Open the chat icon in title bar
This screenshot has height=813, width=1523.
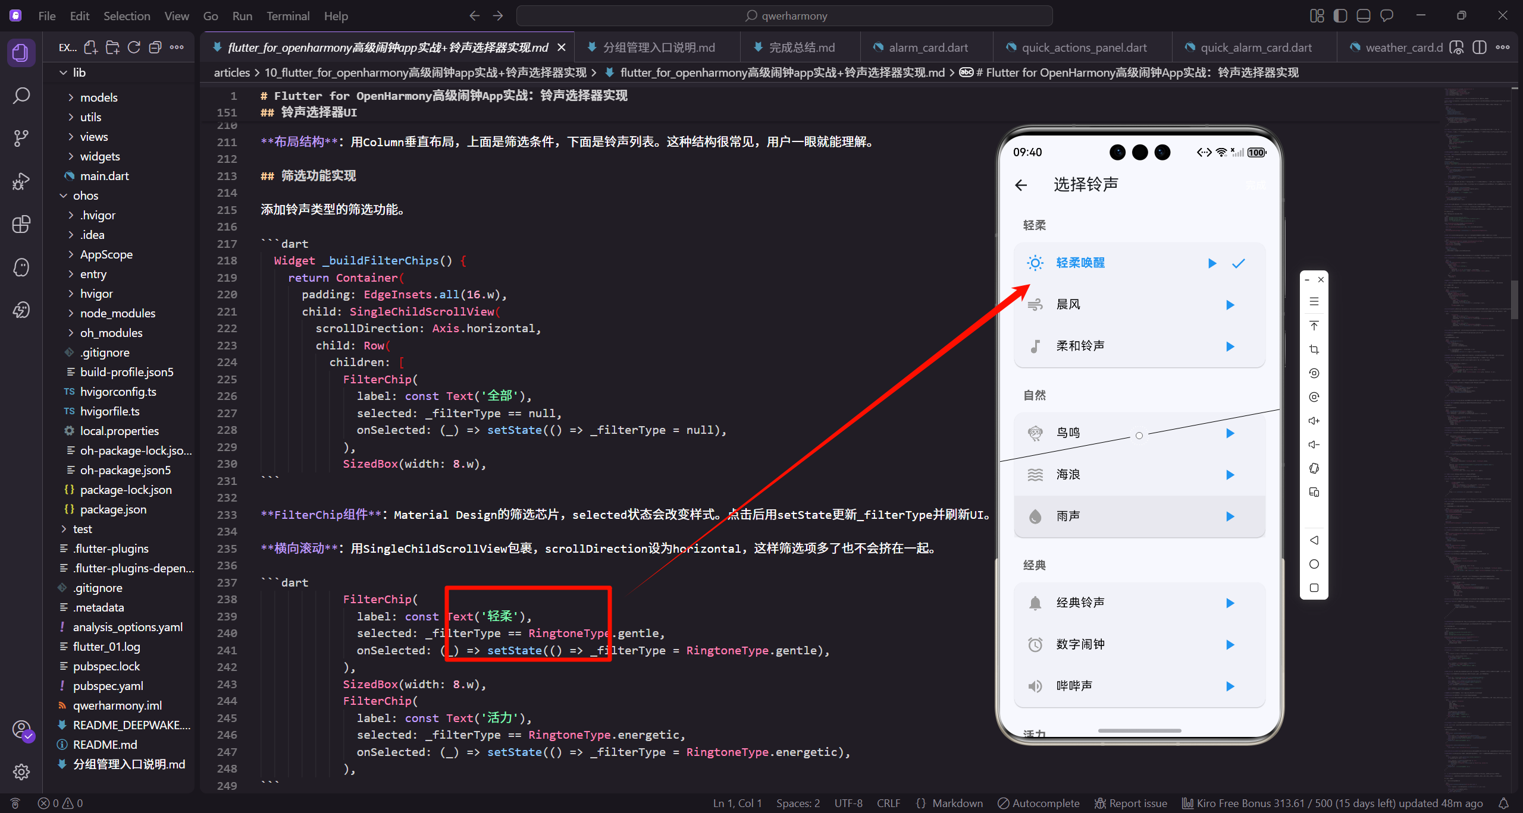[1387, 16]
